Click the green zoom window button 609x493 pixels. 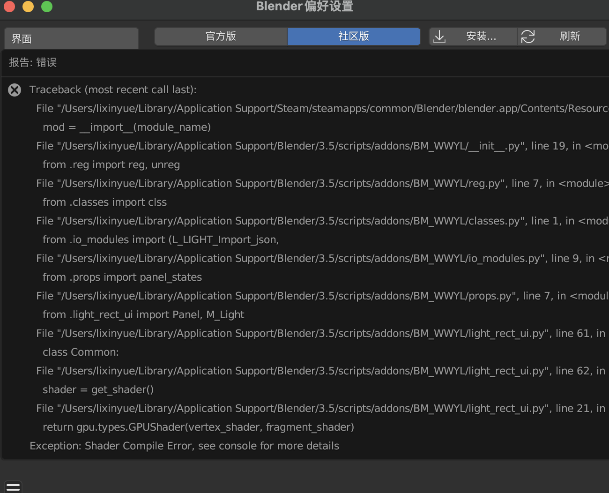point(47,6)
